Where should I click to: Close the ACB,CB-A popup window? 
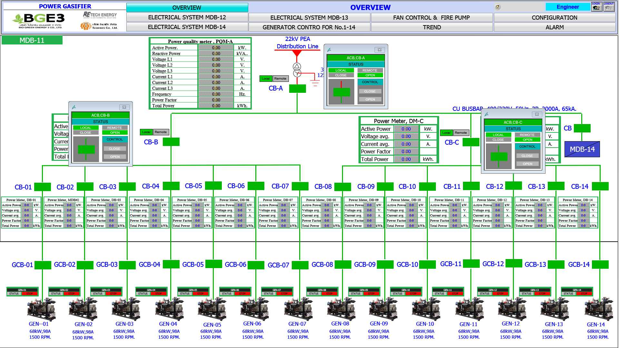point(379,50)
